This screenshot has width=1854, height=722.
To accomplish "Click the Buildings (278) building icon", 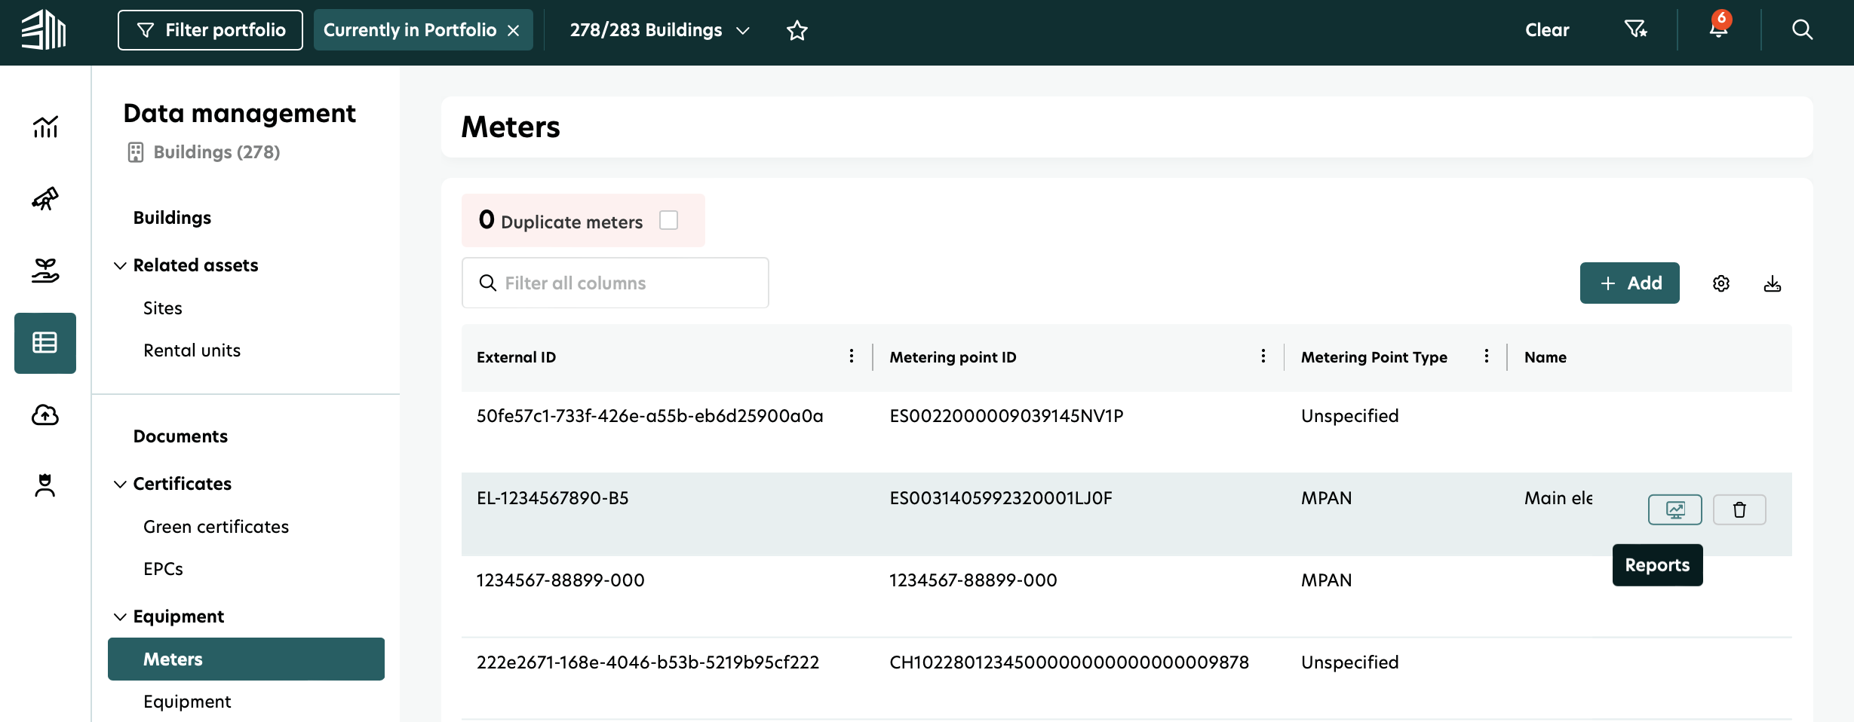I will 136,152.
